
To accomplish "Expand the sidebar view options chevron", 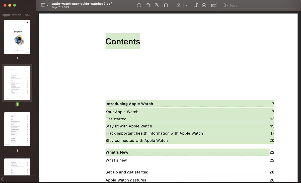I will coord(47,6).
